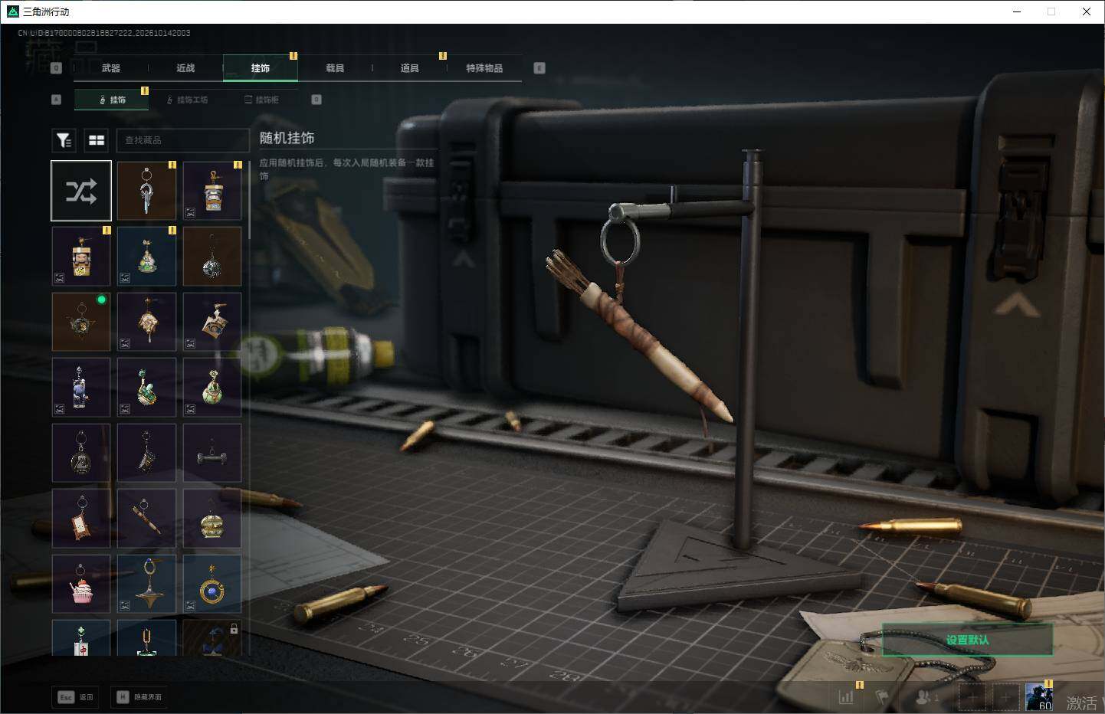The width and height of the screenshot is (1105, 714).
Task: Select the spinning top charm
Action: [x=146, y=585]
